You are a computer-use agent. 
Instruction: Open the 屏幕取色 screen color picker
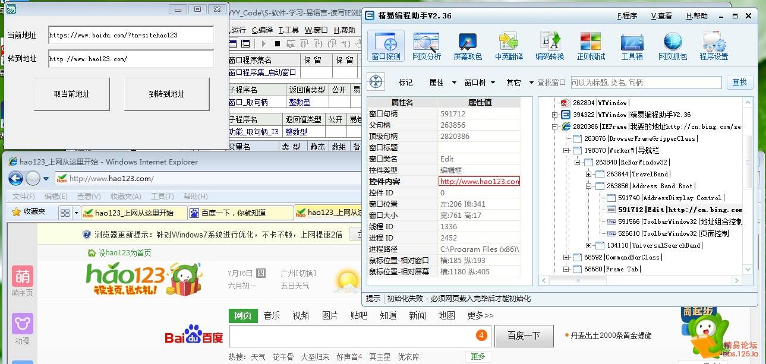click(468, 46)
